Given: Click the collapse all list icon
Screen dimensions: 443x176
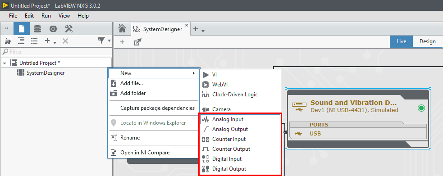Looking at the screenshot, I should 34,41.
